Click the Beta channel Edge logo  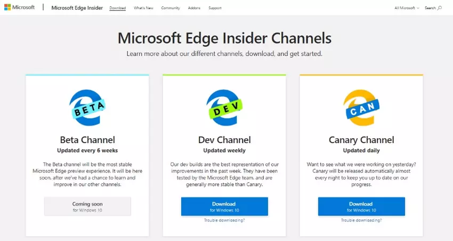pyautogui.click(x=87, y=108)
